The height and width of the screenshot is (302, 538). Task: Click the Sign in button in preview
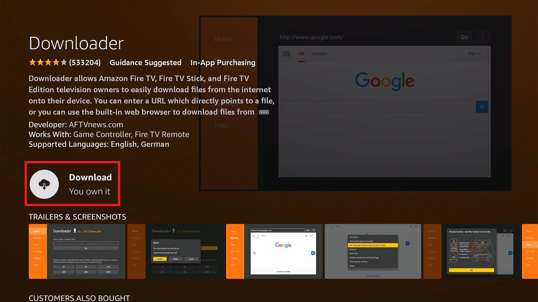point(474,53)
